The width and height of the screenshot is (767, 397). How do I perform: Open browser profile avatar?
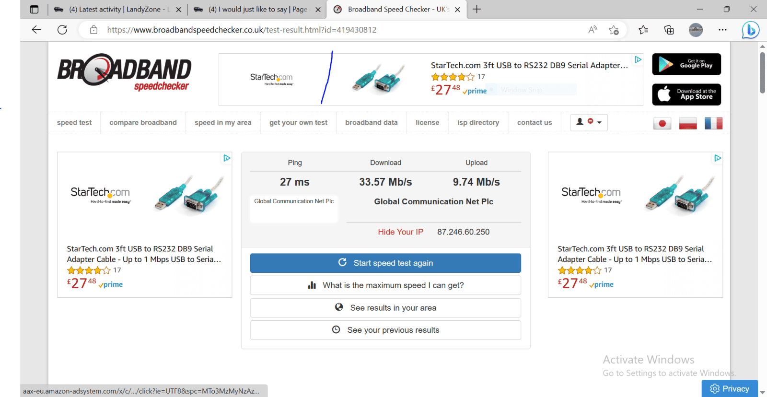(696, 30)
